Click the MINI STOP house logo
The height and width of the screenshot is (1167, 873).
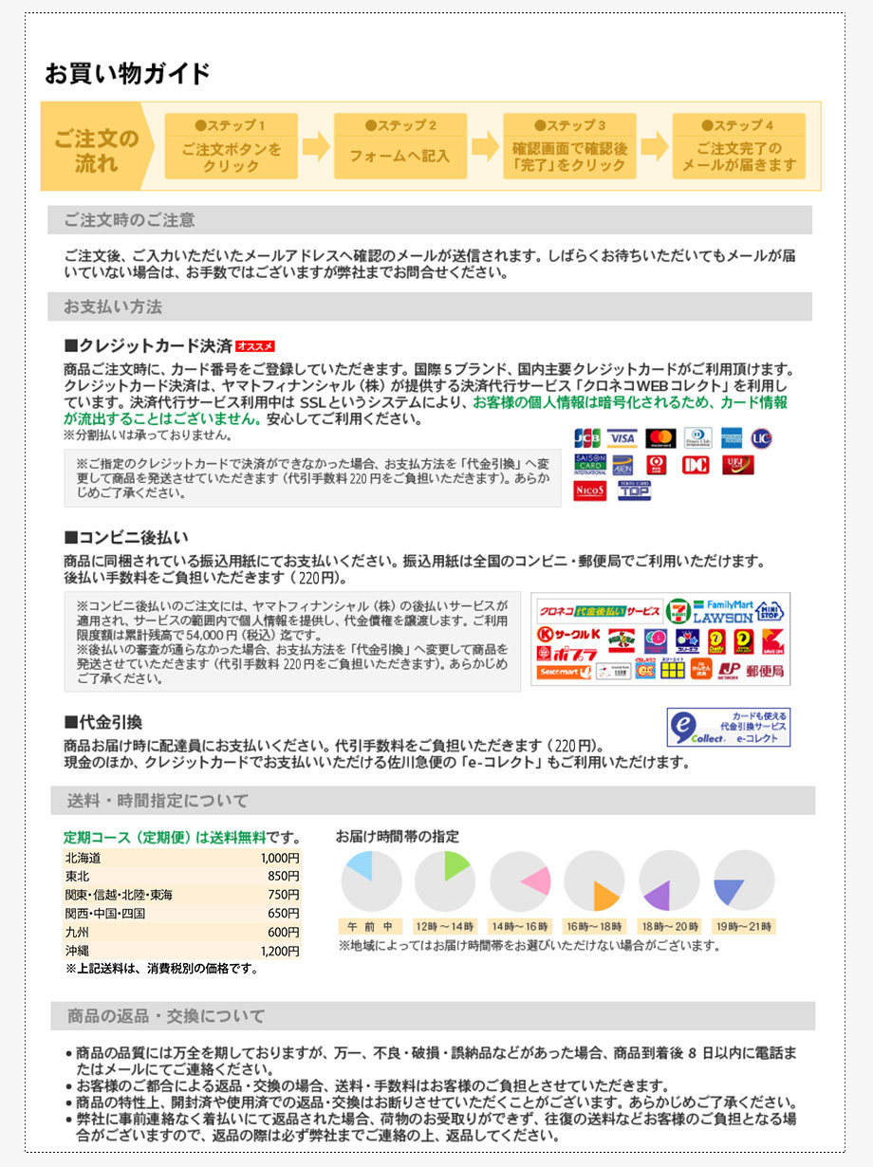[770, 611]
